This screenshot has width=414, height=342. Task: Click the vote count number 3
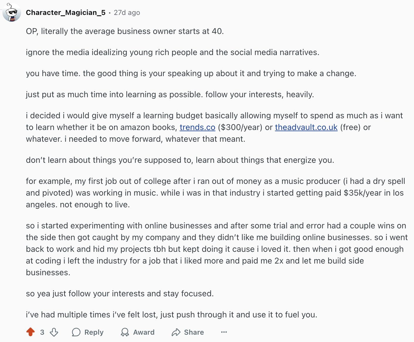42,332
